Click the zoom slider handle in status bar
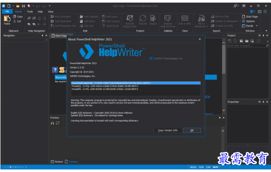 coord(11,167)
